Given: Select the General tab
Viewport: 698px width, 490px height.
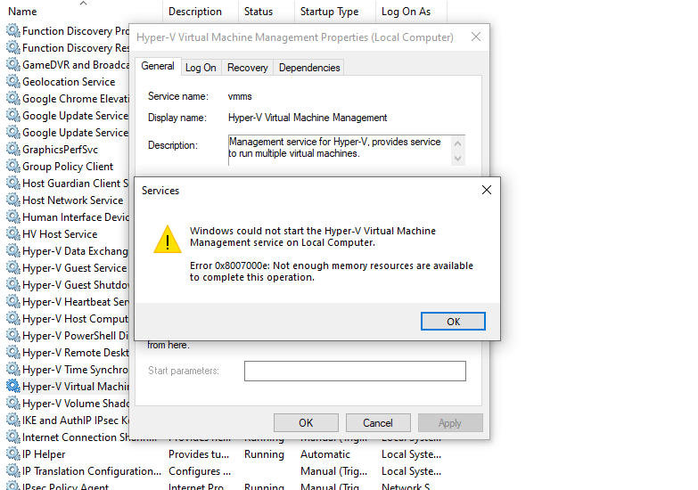Looking at the screenshot, I should coord(158,66).
